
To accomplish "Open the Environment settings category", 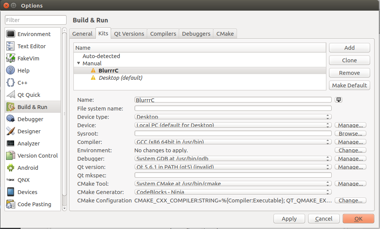I will [x=33, y=34].
